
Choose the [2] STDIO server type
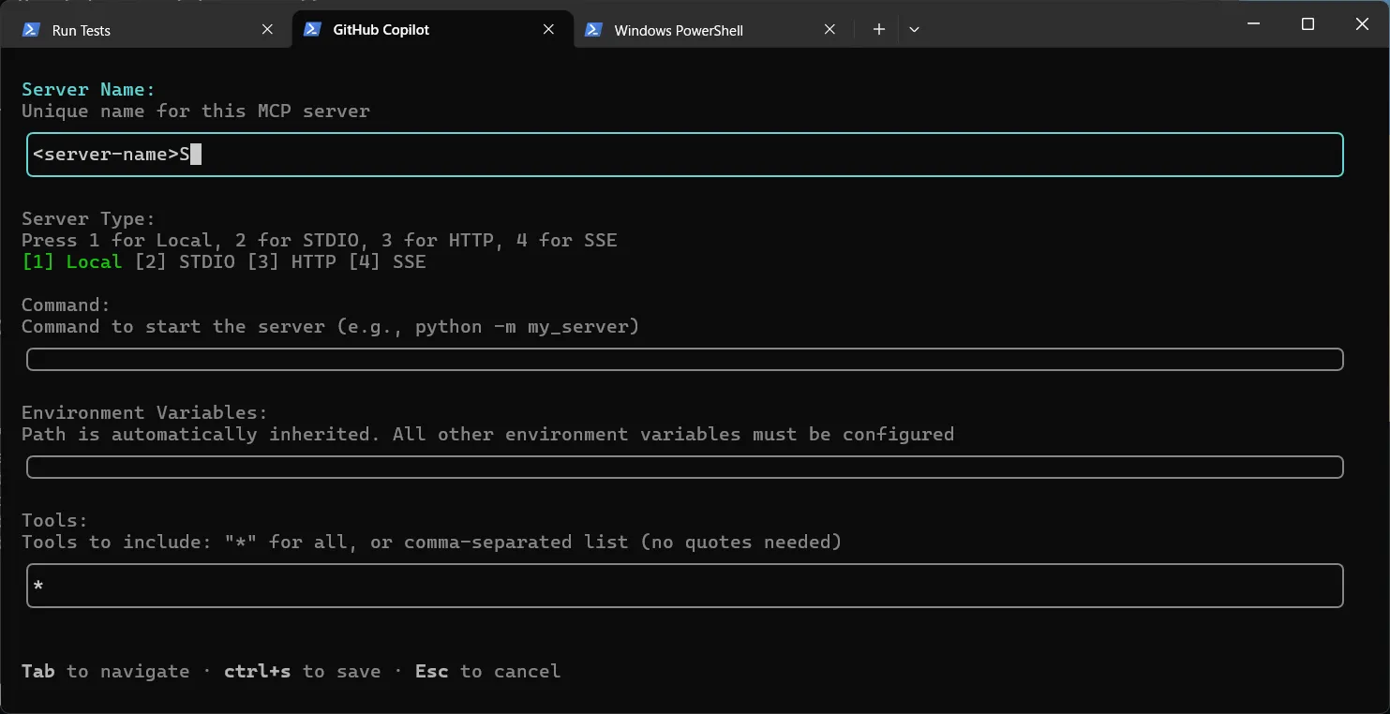(x=185, y=261)
